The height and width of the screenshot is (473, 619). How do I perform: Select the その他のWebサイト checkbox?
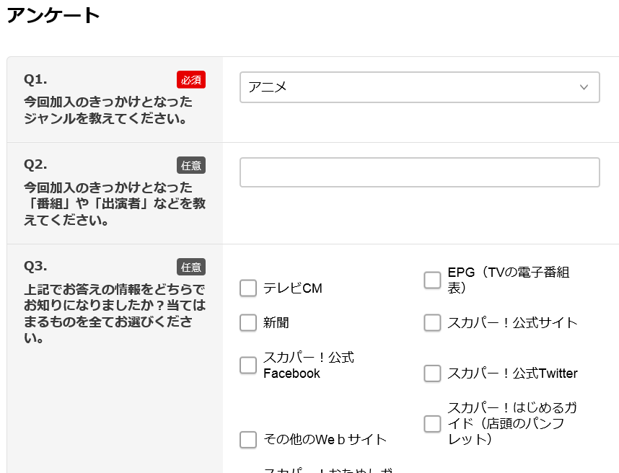(x=248, y=439)
